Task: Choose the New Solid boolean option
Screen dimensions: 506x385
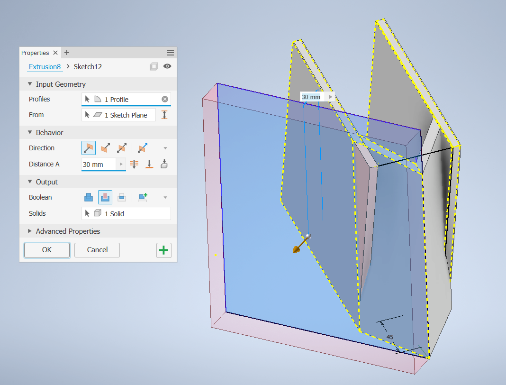Action: (142, 197)
